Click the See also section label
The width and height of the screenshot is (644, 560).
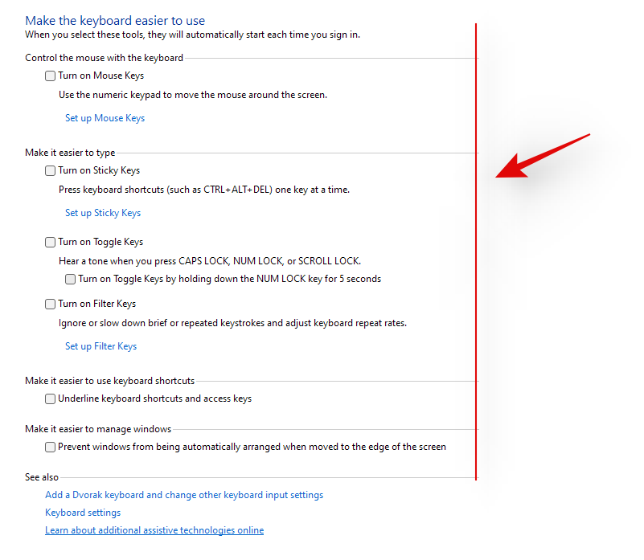pos(42,477)
